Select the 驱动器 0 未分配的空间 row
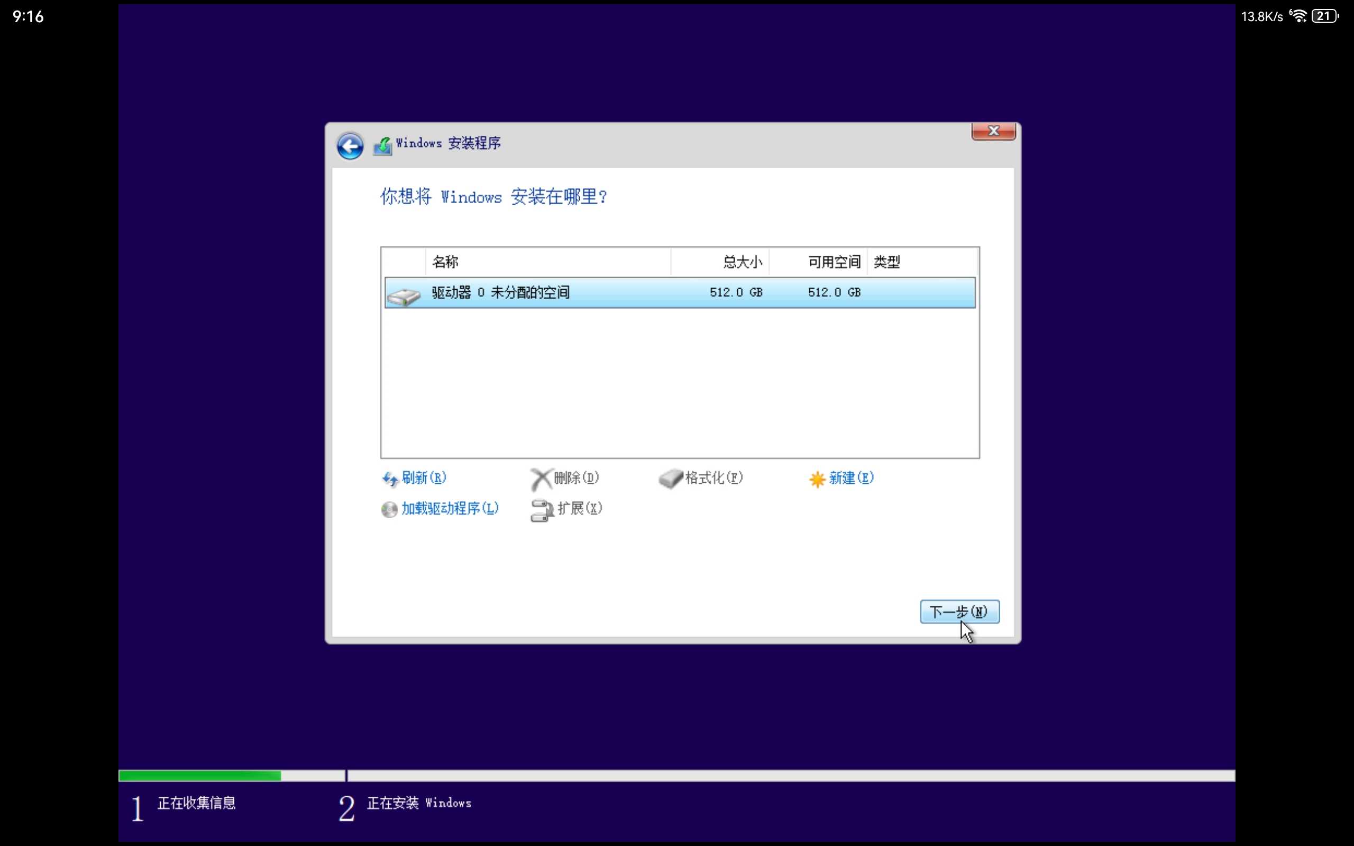The image size is (1354, 846). 679,292
